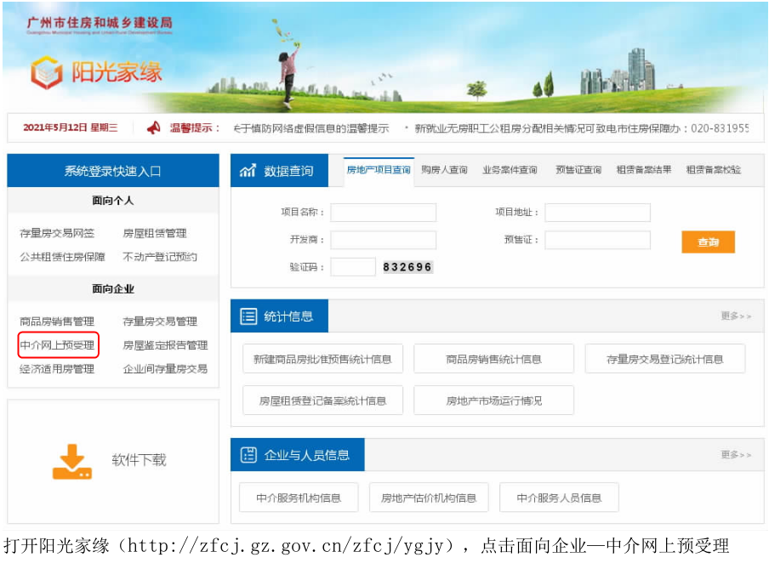
Task: Click the 企业与人员信息 icon
Action: tap(248, 455)
